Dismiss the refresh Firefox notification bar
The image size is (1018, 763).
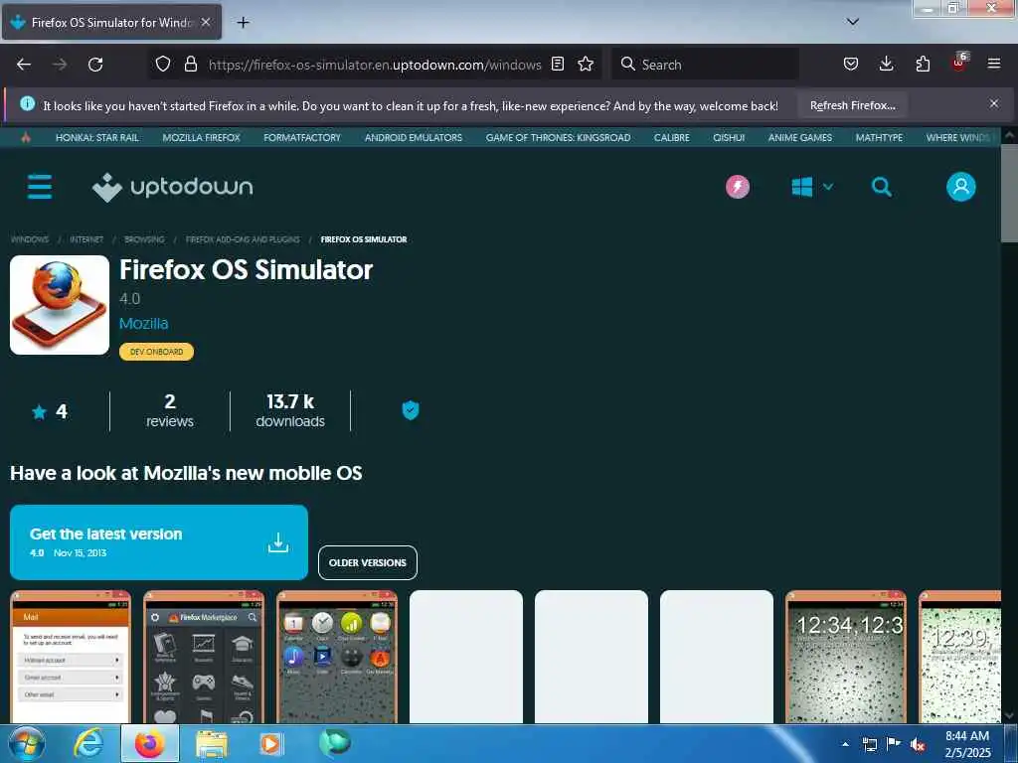pos(993,103)
